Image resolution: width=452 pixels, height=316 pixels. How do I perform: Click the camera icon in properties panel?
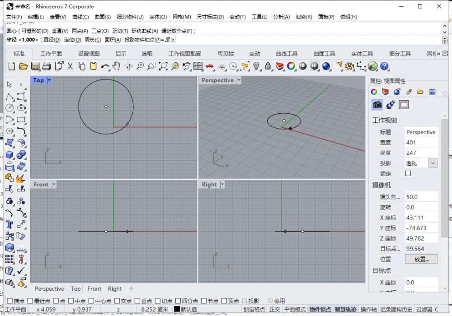pos(377,105)
